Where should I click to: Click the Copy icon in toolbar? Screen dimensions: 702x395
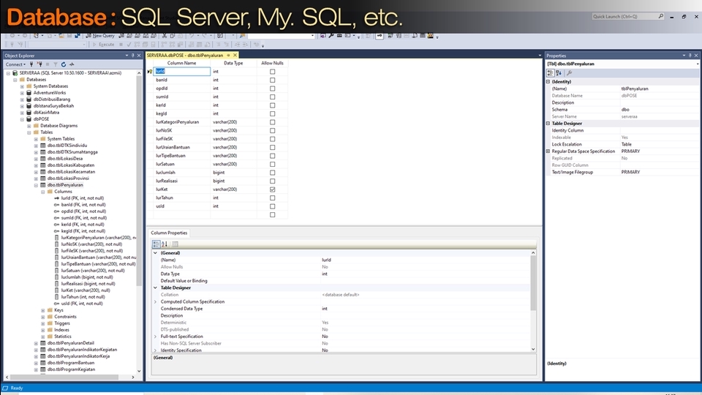click(173, 35)
